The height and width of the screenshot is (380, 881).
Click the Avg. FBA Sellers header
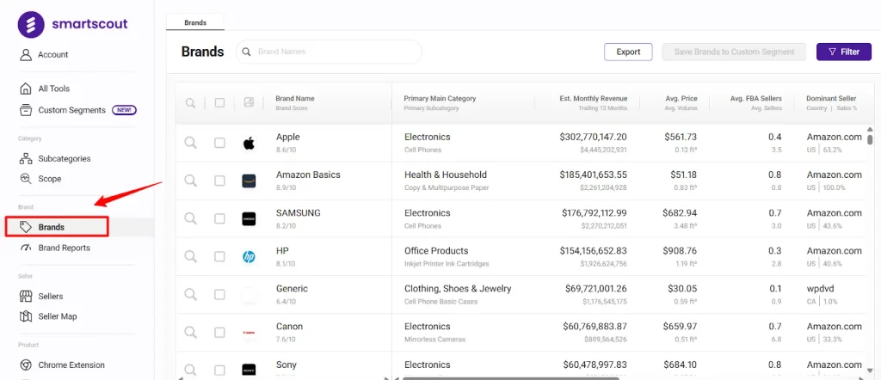click(x=755, y=98)
